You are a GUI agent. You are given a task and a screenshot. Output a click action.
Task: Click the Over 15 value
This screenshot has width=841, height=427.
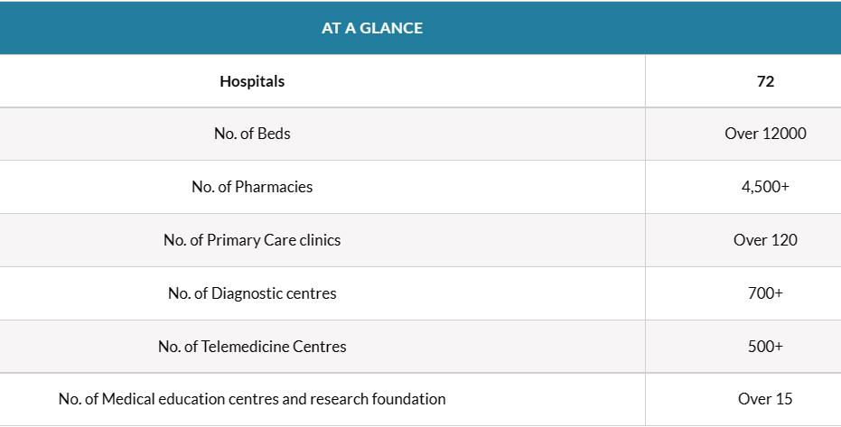coord(765,399)
